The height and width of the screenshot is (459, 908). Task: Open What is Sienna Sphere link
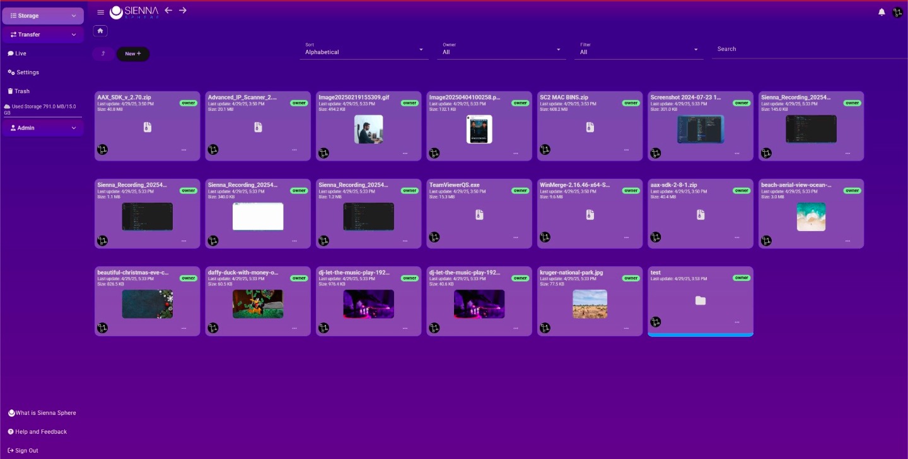pos(42,413)
